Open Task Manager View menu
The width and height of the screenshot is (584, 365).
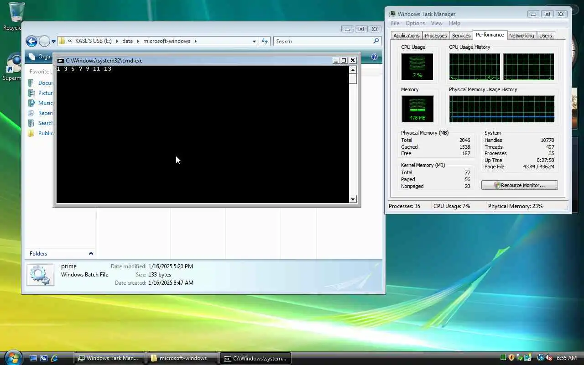(x=437, y=23)
